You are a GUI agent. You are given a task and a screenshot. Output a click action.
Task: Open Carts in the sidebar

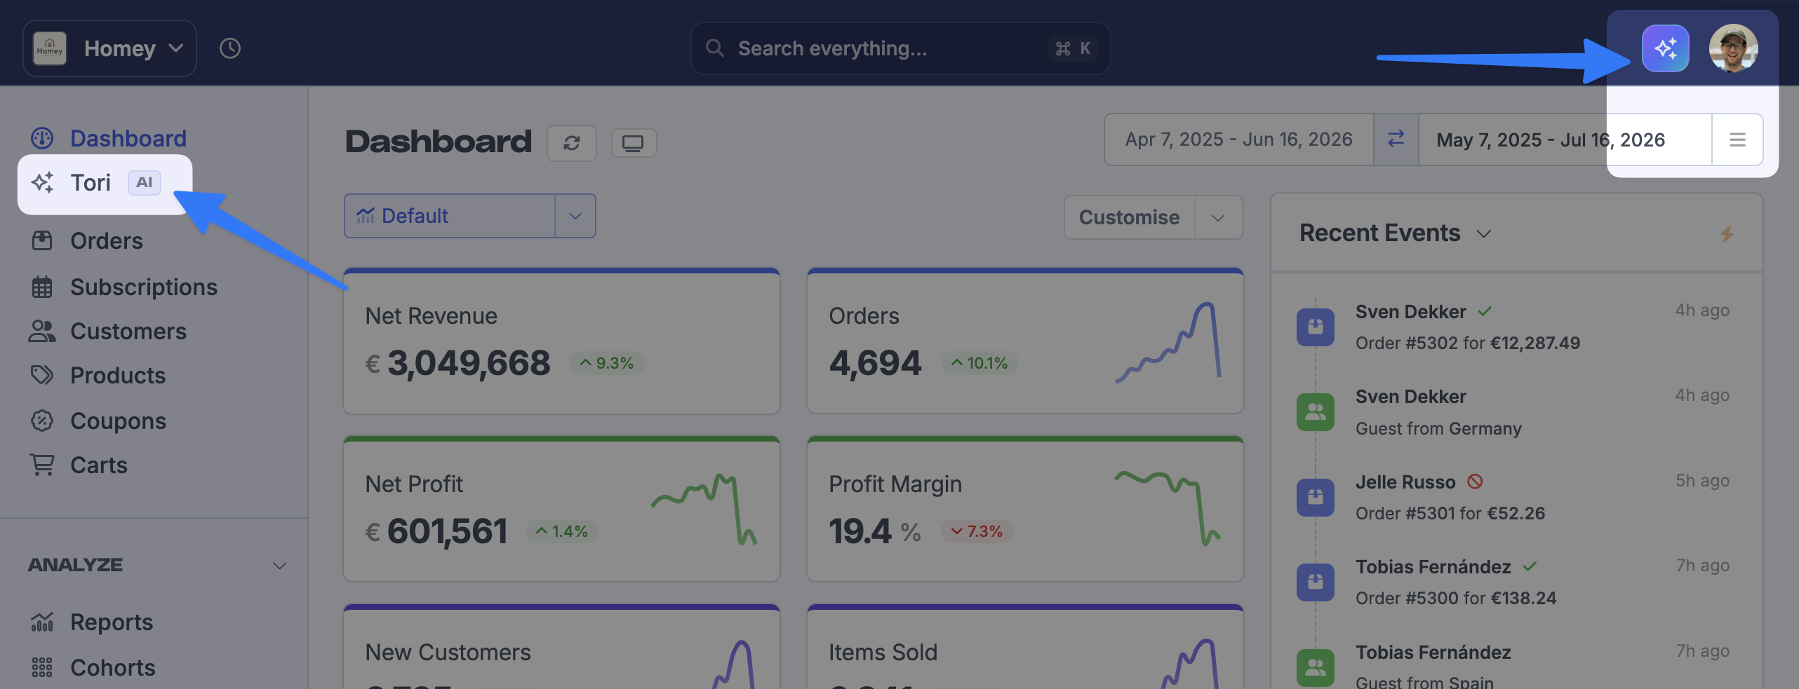(79, 465)
